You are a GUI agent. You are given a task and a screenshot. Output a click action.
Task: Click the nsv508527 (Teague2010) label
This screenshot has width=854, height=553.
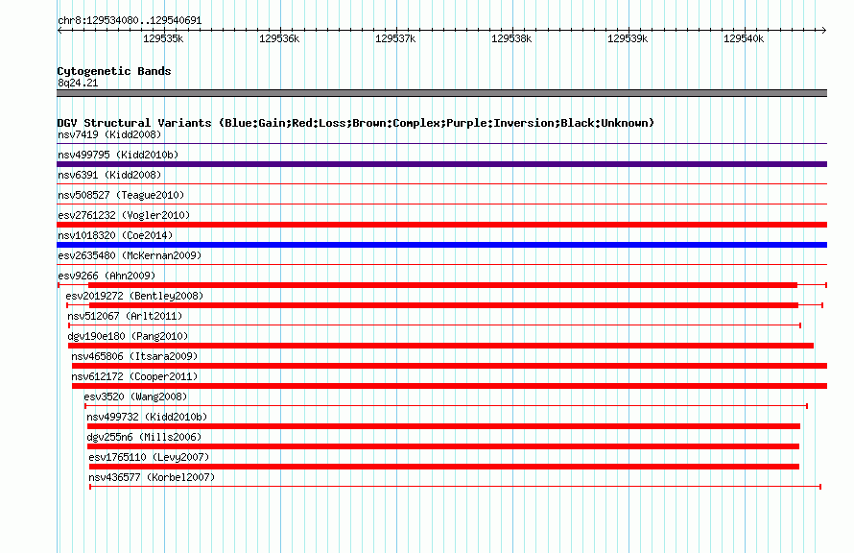point(121,195)
